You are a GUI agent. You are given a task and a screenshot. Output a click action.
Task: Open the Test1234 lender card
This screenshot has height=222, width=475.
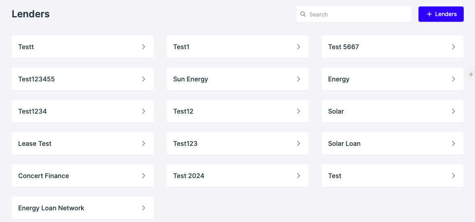82,111
